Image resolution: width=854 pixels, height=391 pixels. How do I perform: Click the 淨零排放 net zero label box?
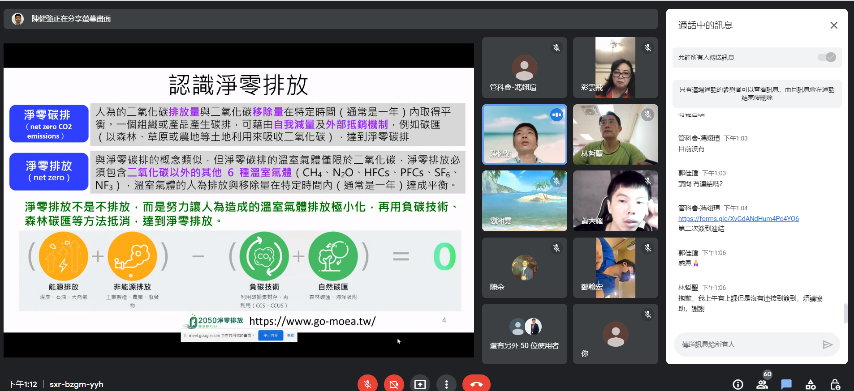[49, 171]
